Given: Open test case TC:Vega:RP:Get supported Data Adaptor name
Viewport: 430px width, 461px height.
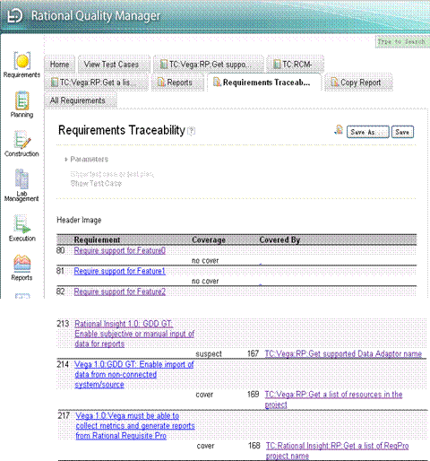Looking at the screenshot, I should click(x=343, y=353).
